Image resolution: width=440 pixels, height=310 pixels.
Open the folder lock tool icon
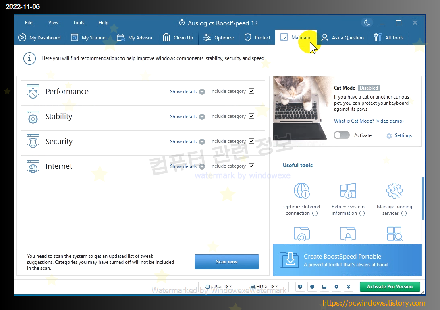348,234
